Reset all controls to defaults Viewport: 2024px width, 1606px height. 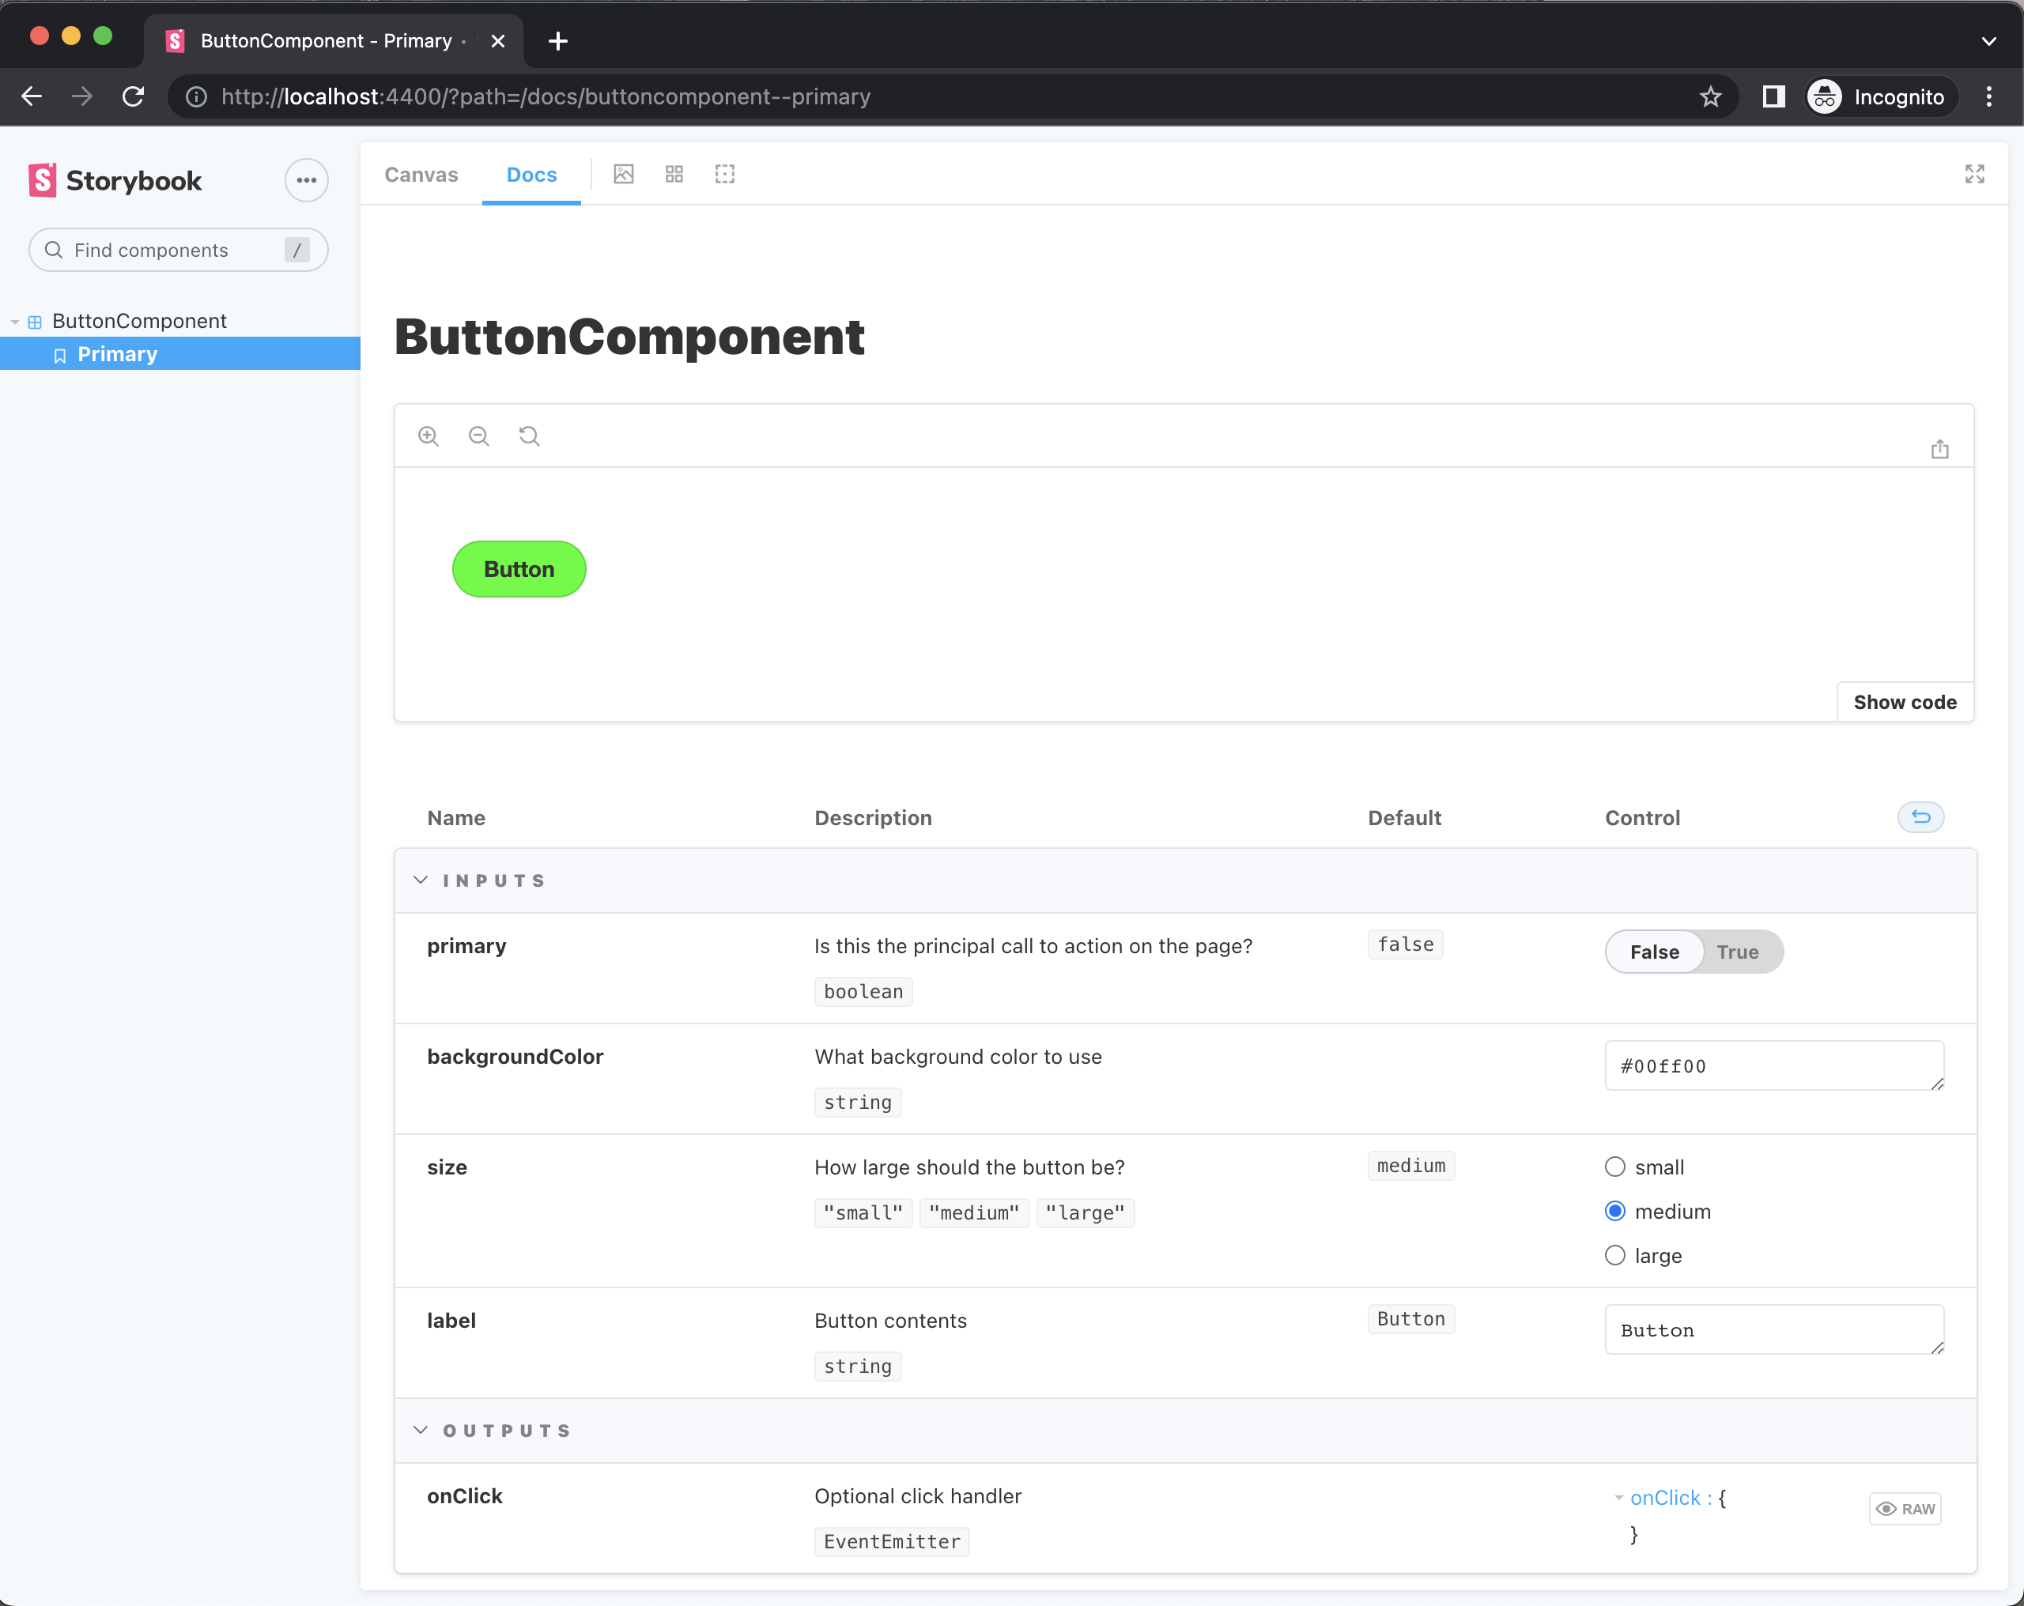pyautogui.click(x=1920, y=816)
